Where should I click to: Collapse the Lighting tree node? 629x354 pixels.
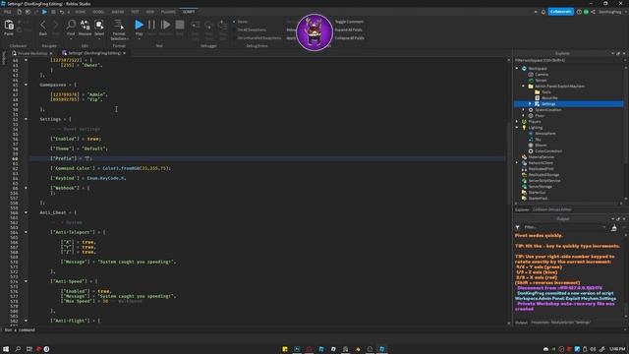(517, 128)
